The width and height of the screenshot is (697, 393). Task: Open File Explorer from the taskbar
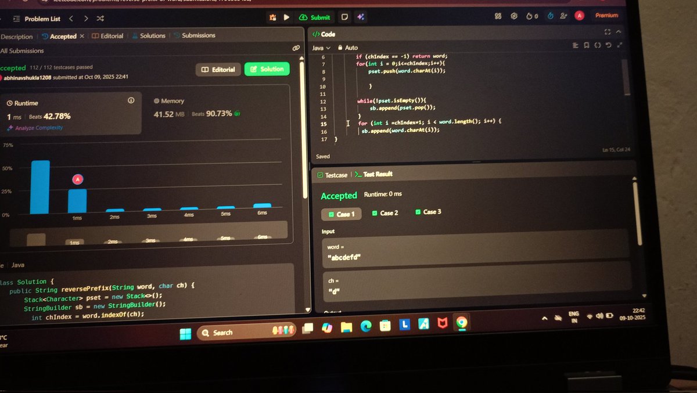(346, 326)
